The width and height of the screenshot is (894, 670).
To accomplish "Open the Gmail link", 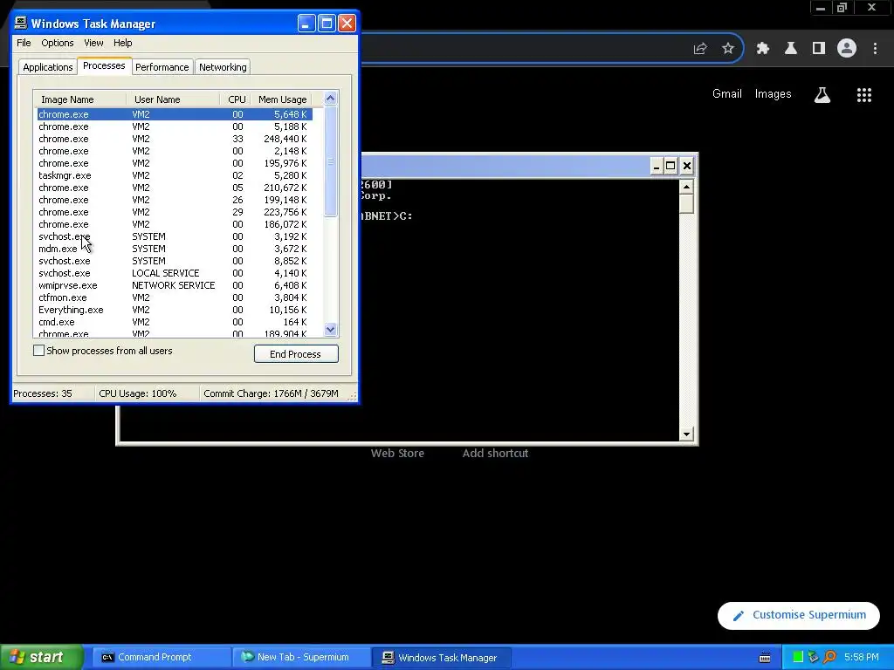I will (727, 94).
